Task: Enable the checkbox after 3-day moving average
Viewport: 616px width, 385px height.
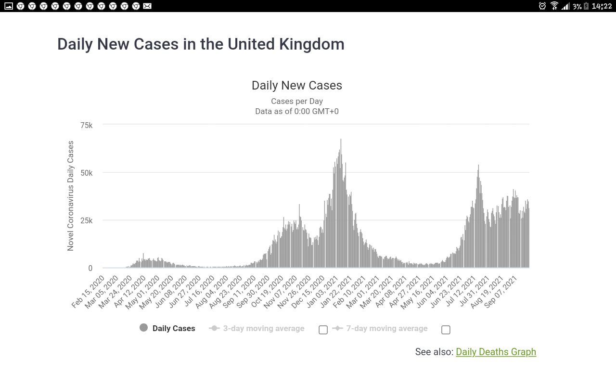Action: pos(323,330)
